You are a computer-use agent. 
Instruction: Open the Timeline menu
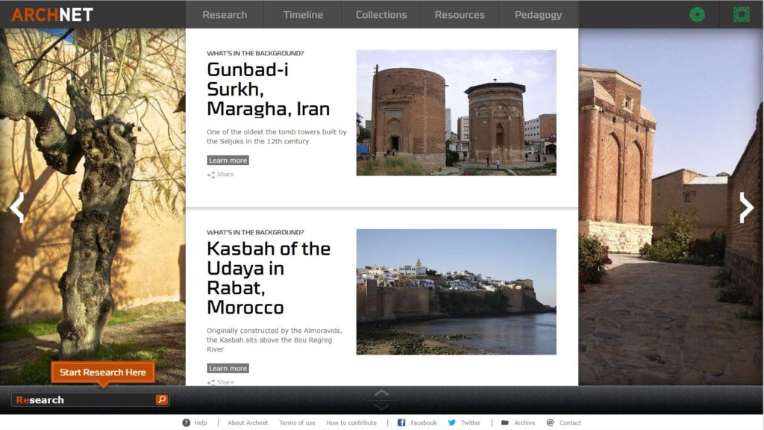303,14
